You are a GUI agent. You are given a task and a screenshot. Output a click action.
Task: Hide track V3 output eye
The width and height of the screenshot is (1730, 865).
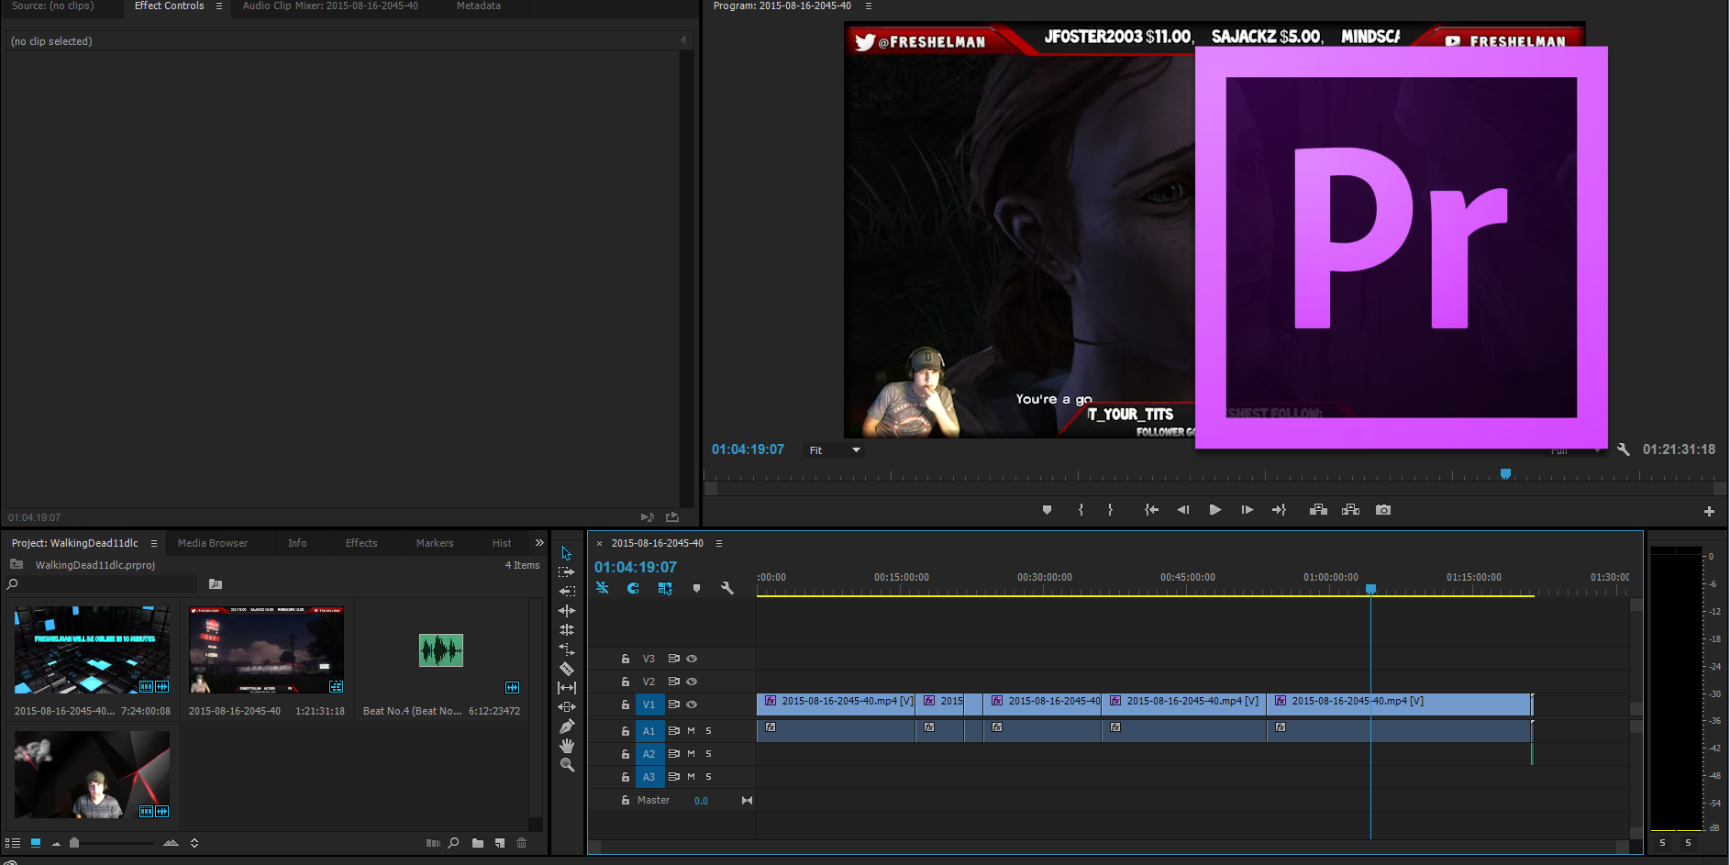[692, 659]
